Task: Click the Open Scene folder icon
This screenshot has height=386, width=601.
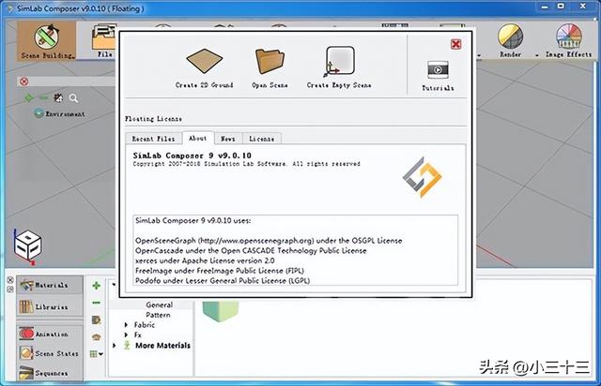Action: tap(270, 61)
